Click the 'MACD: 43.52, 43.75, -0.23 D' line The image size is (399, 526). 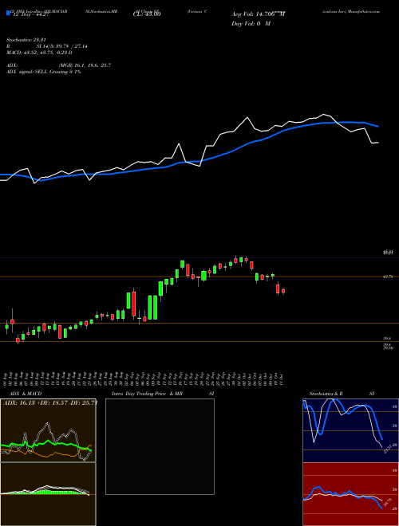(39, 53)
